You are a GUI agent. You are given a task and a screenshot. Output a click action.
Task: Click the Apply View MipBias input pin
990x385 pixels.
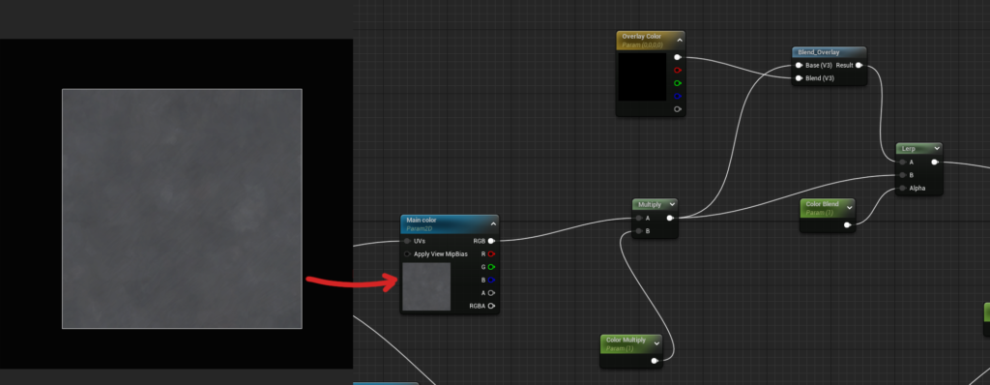point(407,254)
